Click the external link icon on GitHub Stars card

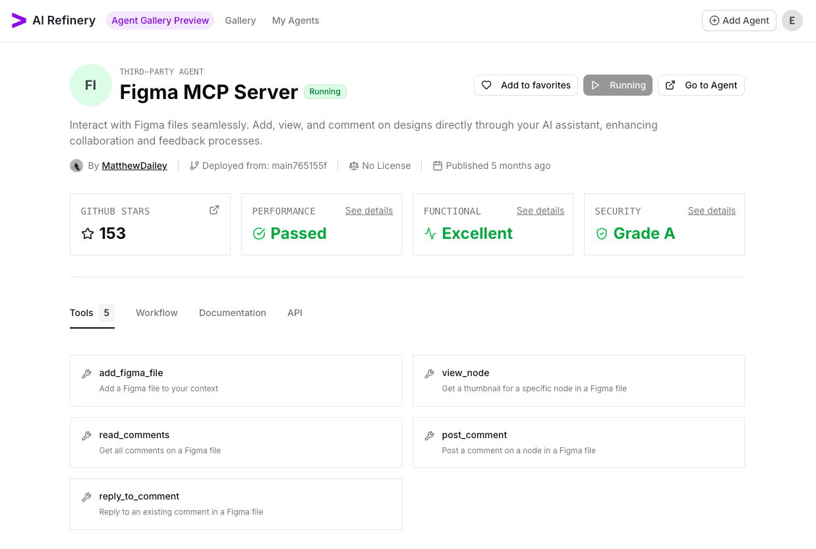click(x=214, y=209)
